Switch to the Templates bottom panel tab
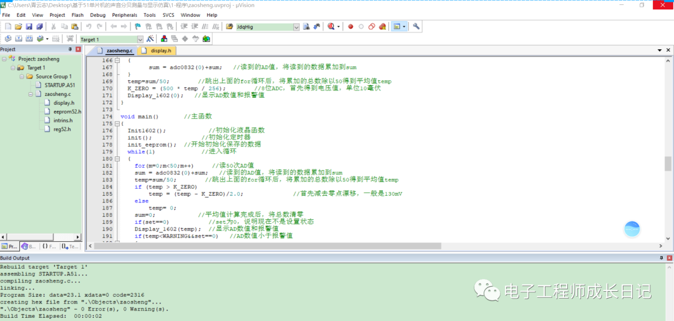 [70, 246]
